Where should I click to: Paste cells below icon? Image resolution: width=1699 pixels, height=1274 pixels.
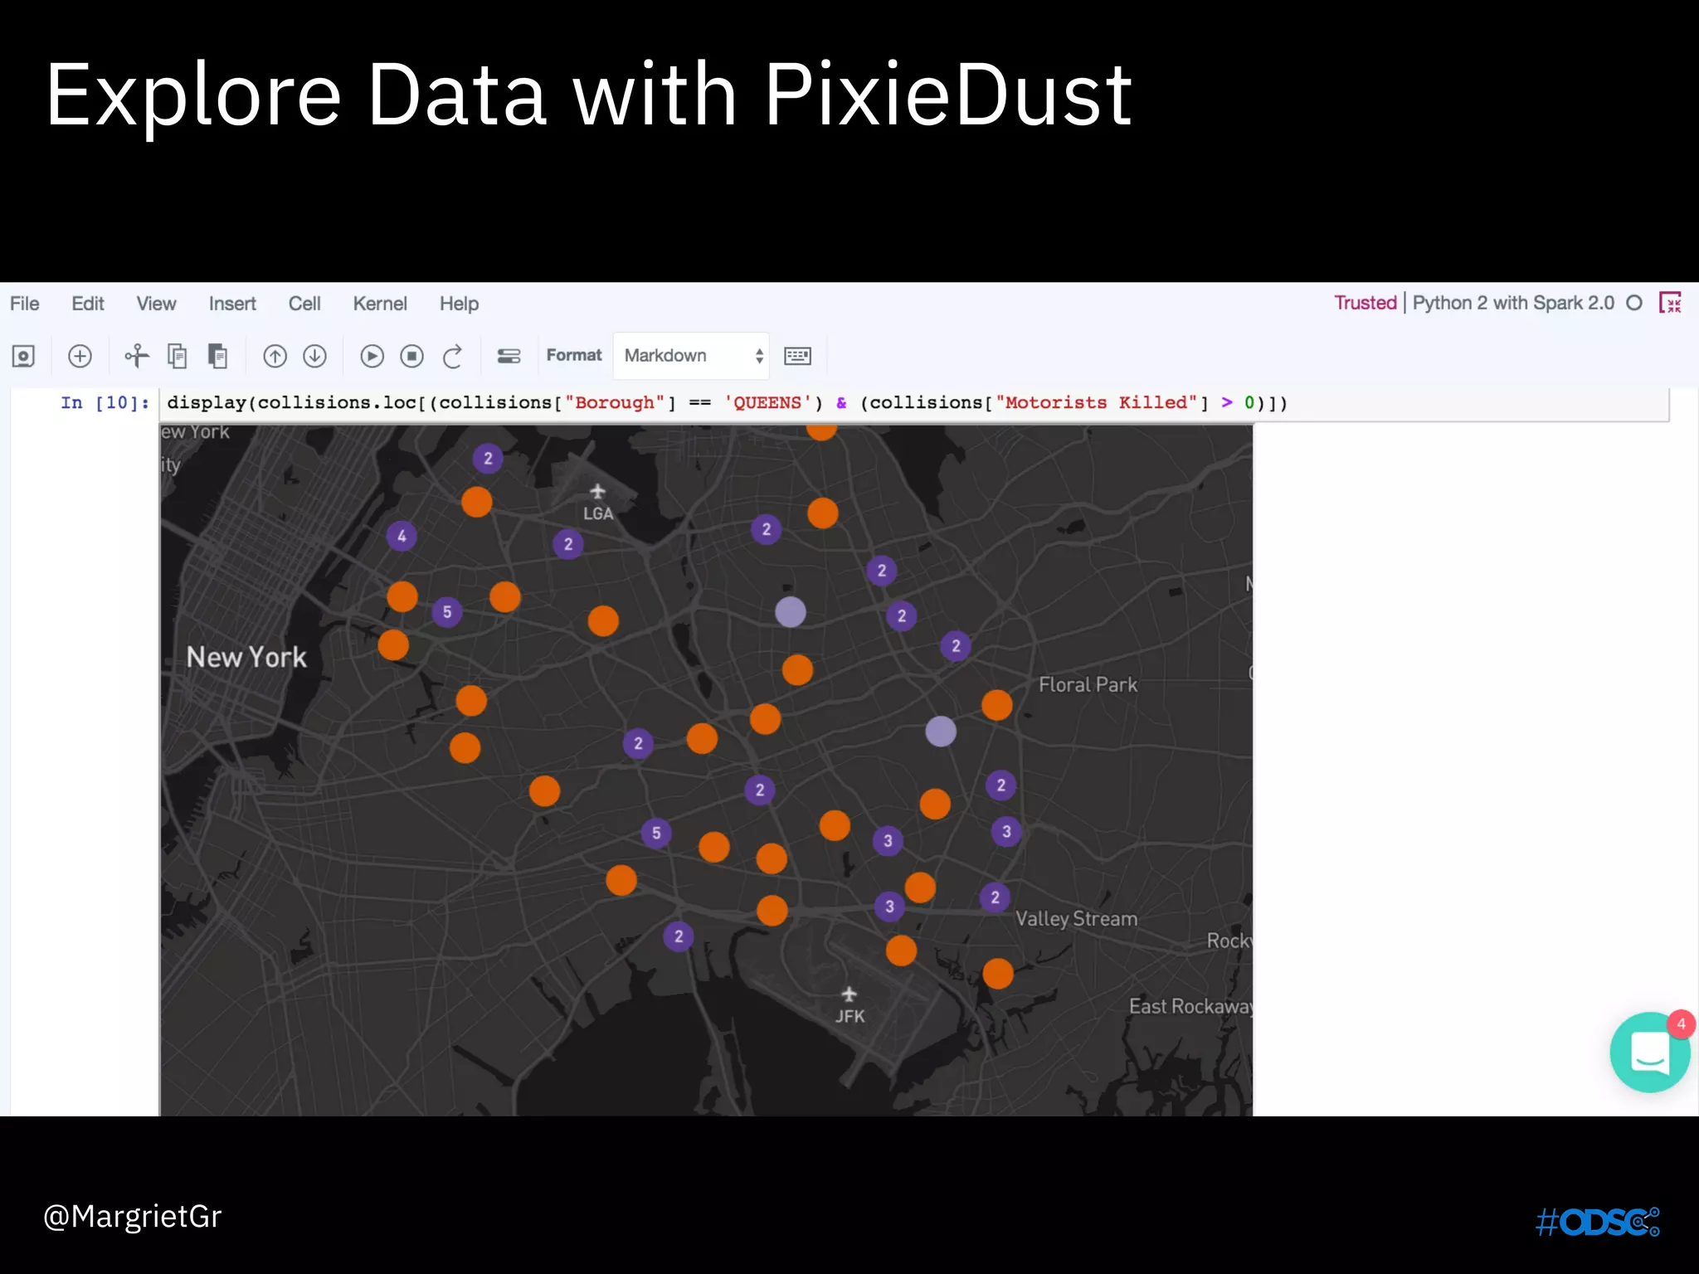217,357
